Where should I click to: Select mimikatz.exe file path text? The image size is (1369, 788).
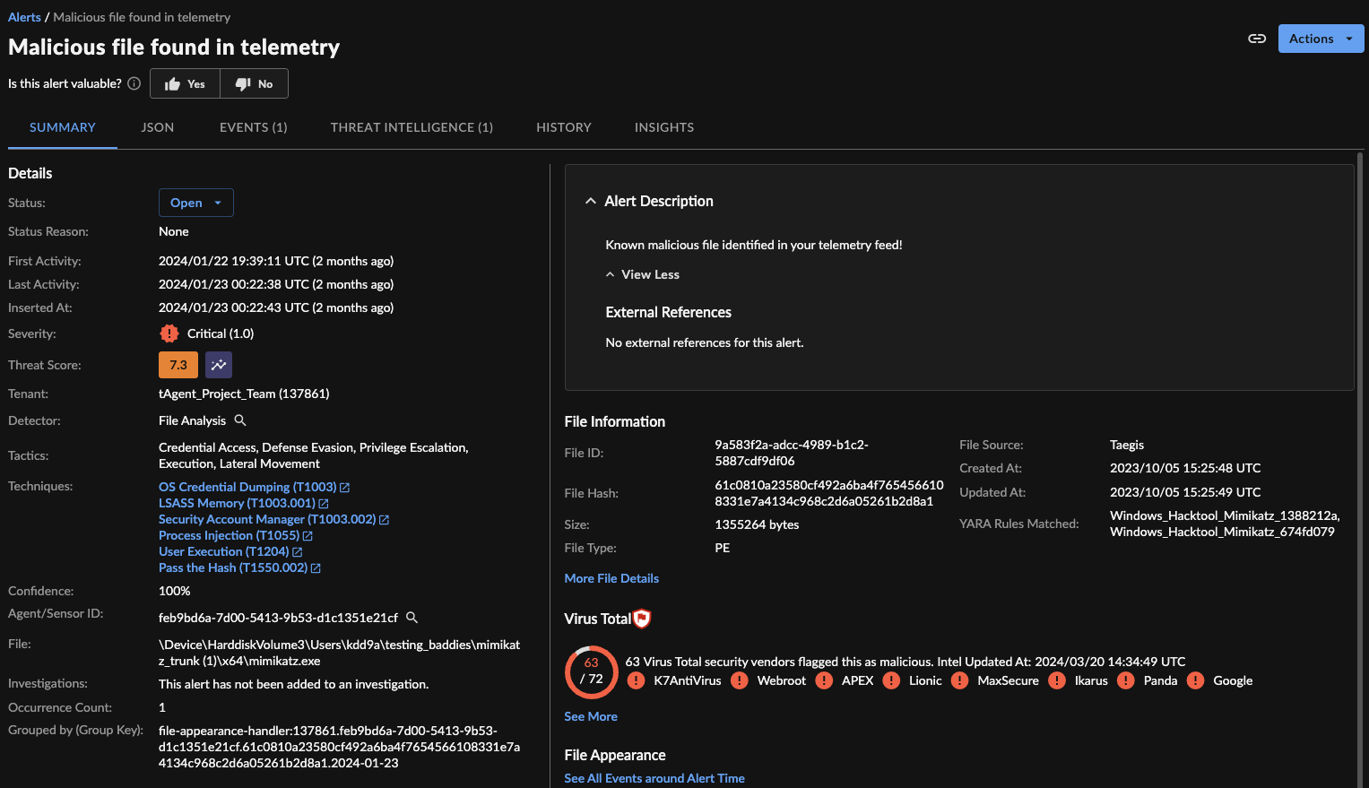[339, 653]
